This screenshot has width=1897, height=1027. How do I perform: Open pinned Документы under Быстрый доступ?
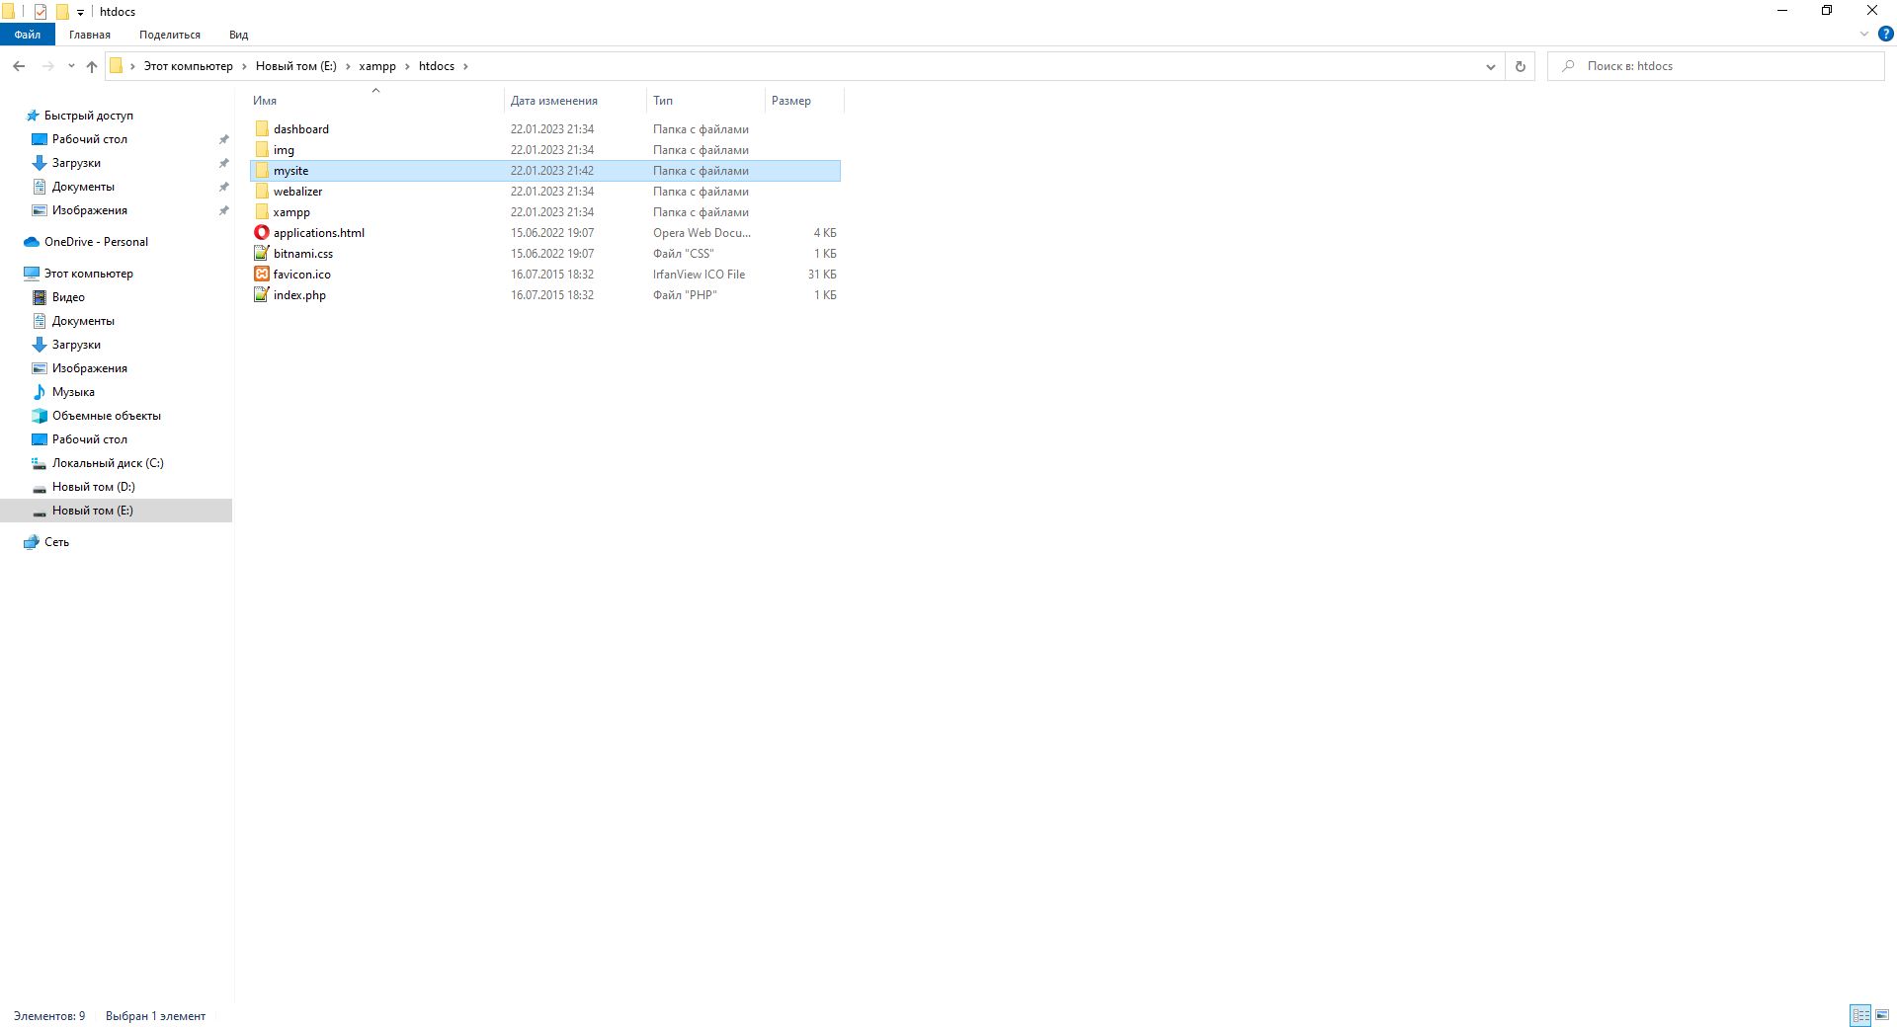83,187
